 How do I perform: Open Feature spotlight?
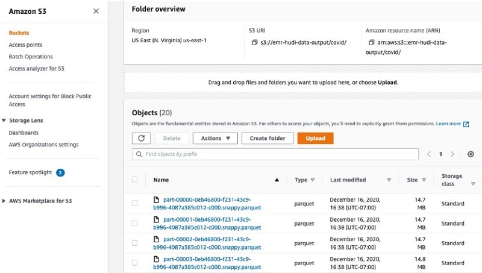click(x=31, y=172)
